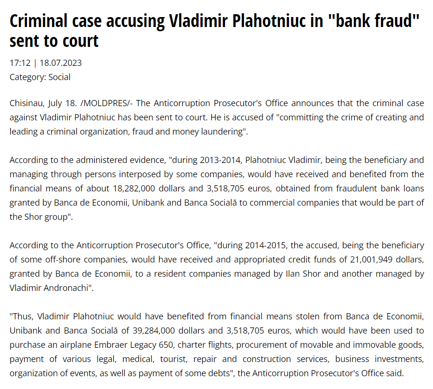Click the article headline about Vladimir Plahotniuc
The height and width of the screenshot is (389, 433).
(x=214, y=31)
